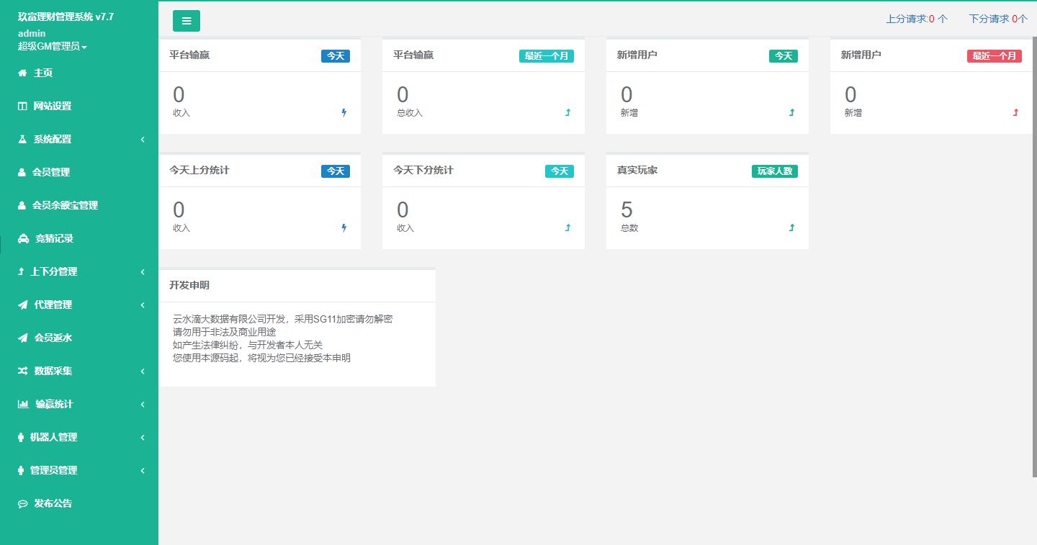Viewport: 1037px width, 545px height.
Task: Open the 会员余额宝管理 menu item
Action: tap(65, 205)
